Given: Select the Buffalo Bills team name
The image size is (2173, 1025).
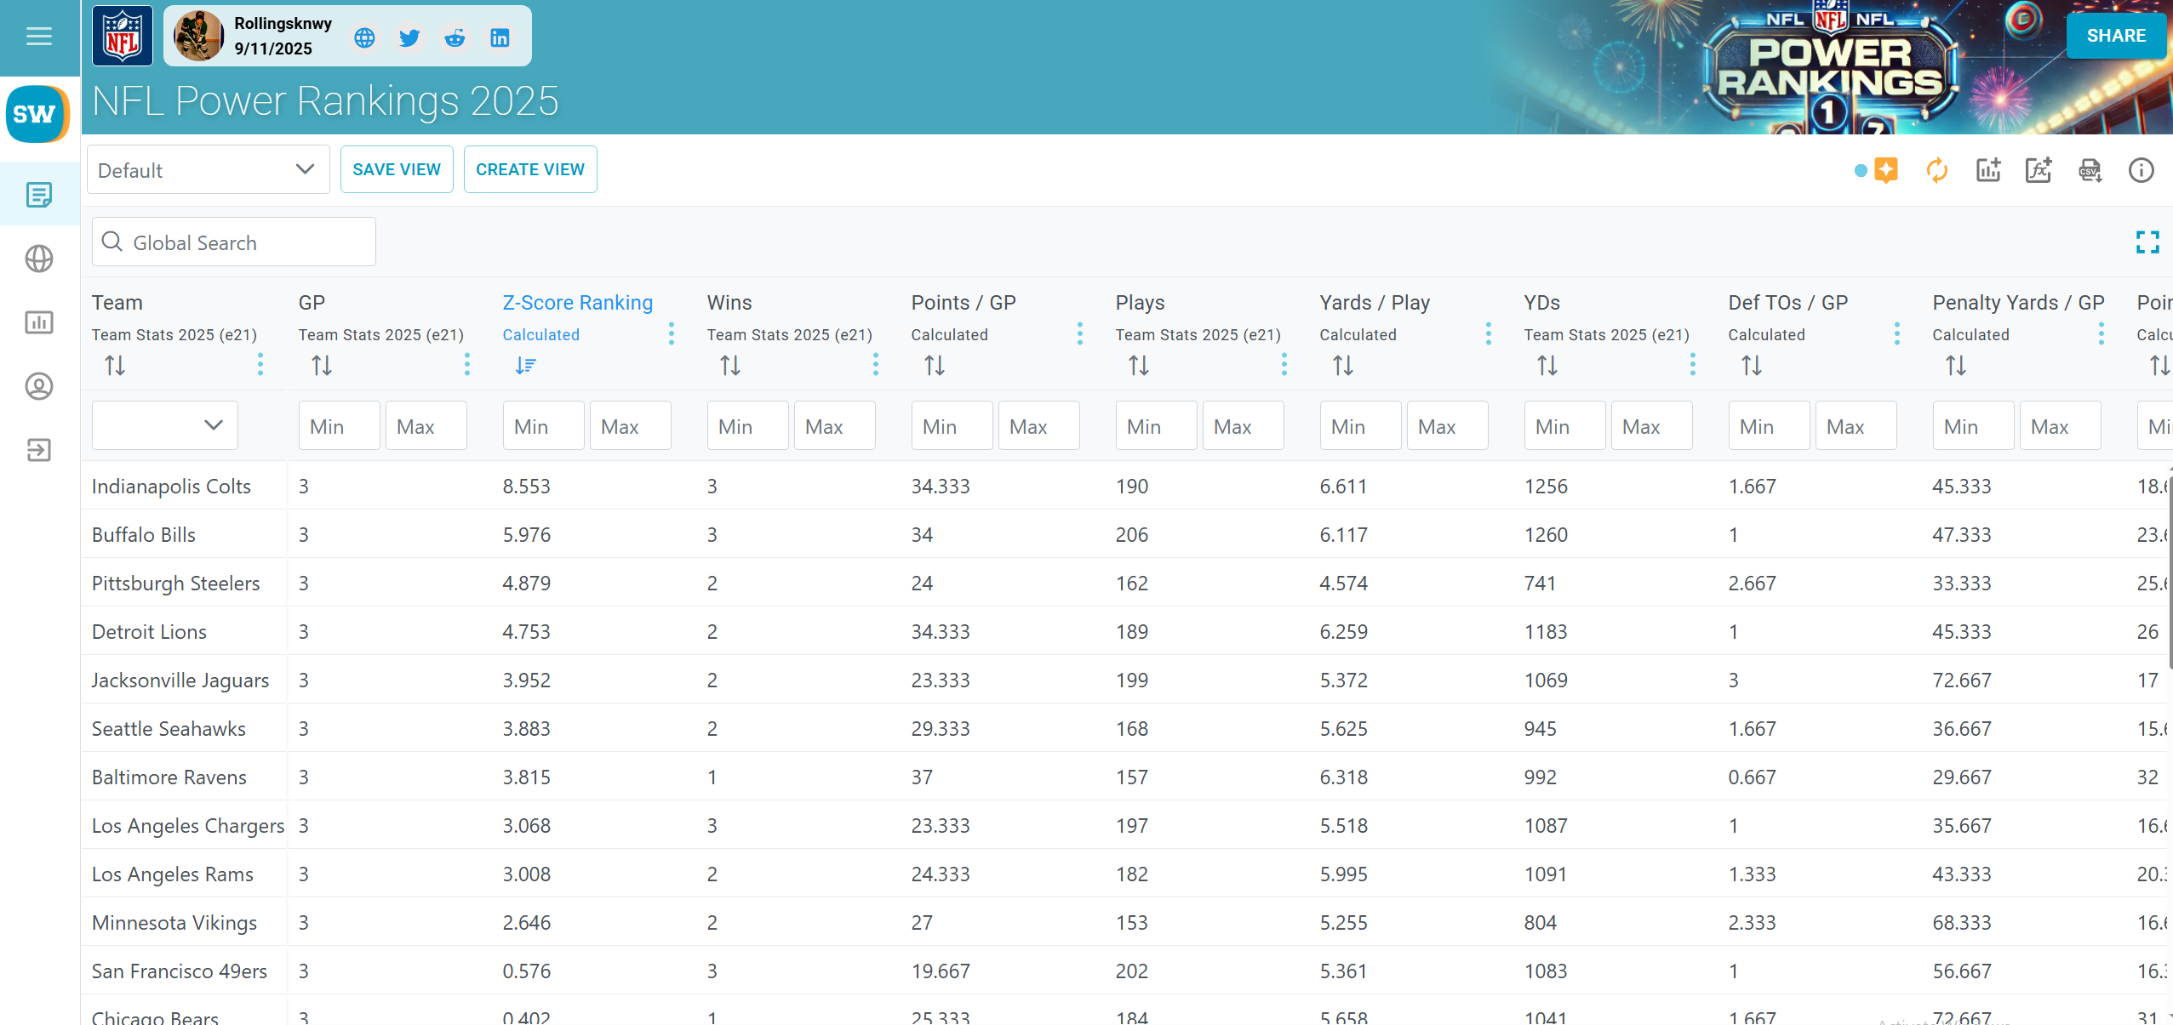Looking at the screenshot, I should (x=144, y=535).
